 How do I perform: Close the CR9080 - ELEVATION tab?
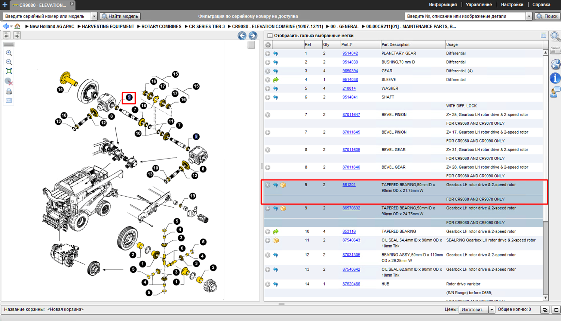[x=72, y=4]
